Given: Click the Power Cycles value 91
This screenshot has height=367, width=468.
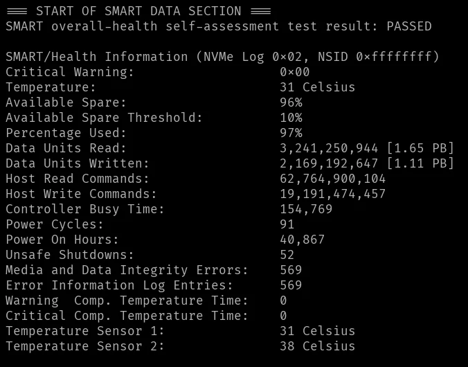Looking at the screenshot, I should pos(287,224).
